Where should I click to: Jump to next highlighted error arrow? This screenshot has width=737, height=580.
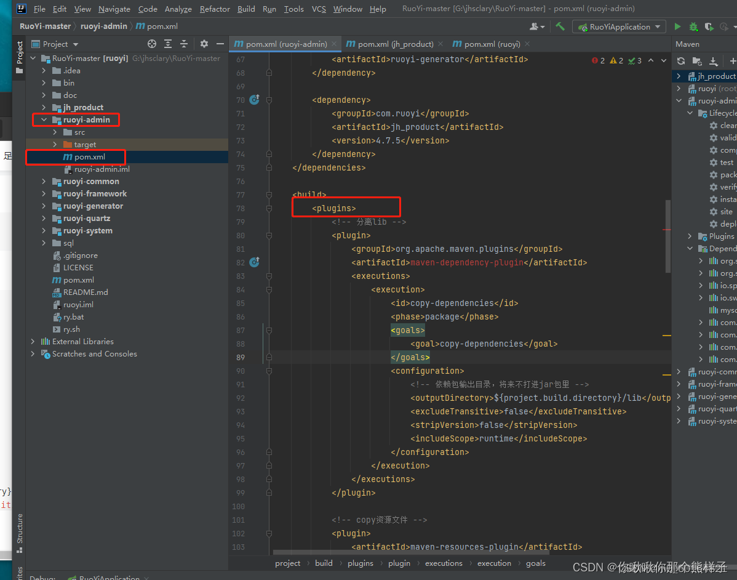(664, 61)
